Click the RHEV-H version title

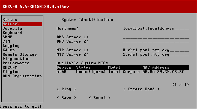(36, 7)
